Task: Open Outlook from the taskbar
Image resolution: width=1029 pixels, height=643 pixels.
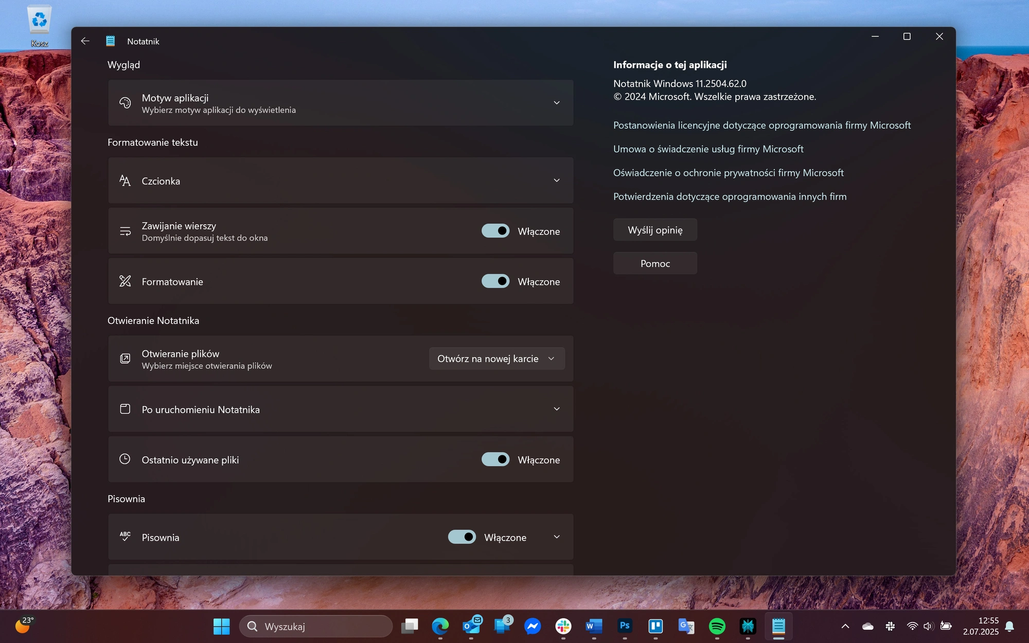Action: (x=471, y=626)
